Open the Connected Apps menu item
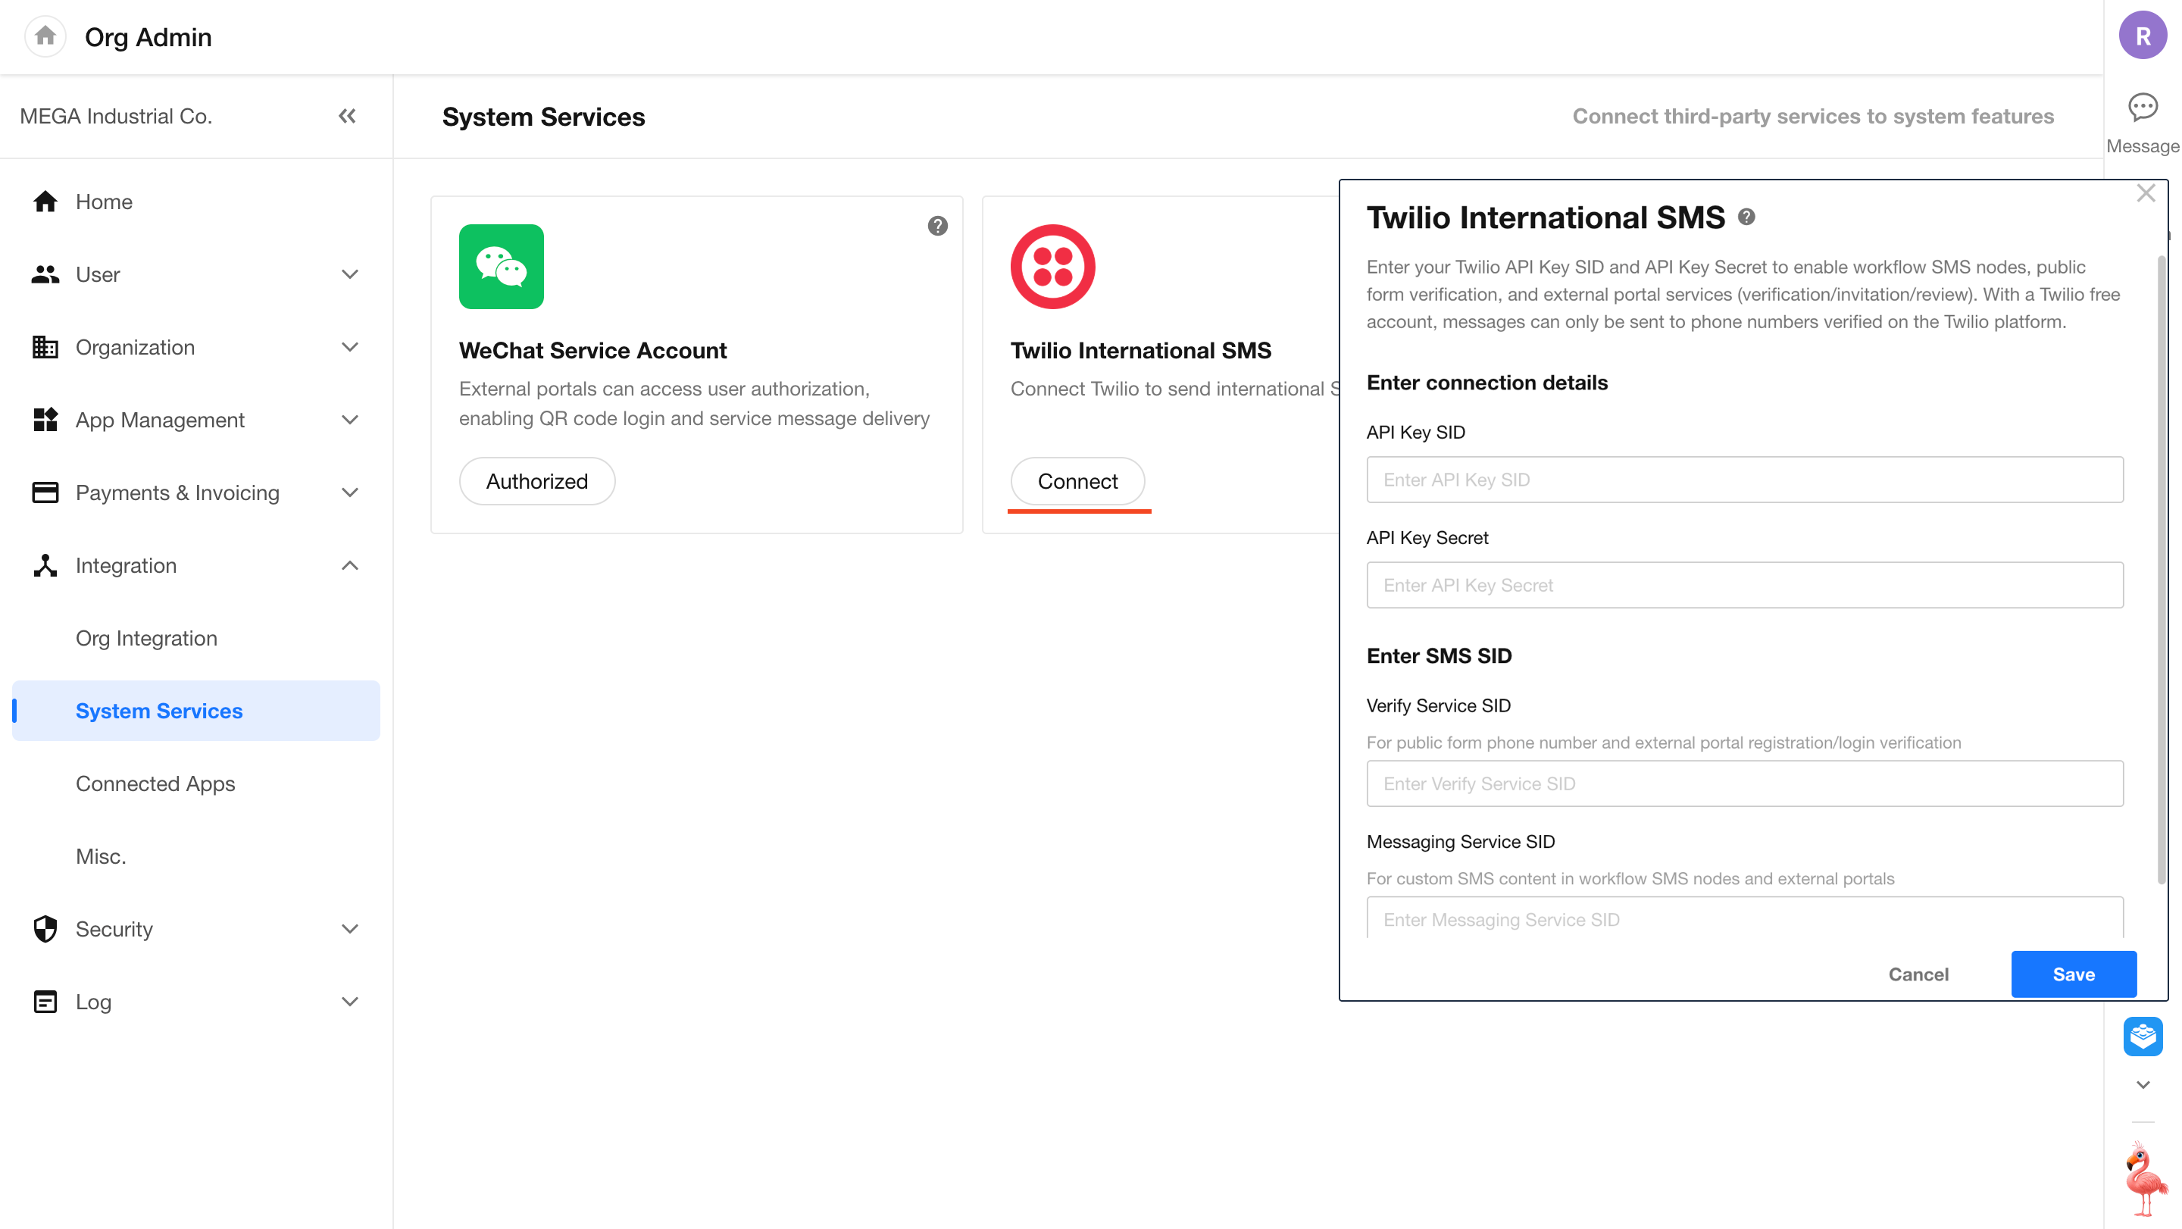2182x1229 pixels. coord(155,783)
